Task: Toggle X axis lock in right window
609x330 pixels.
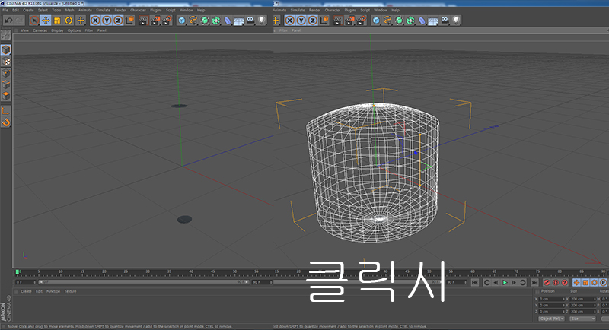Action: pos(290,21)
